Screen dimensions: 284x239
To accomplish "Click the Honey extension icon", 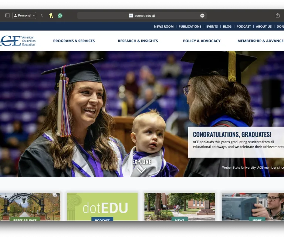I will (51, 16).
